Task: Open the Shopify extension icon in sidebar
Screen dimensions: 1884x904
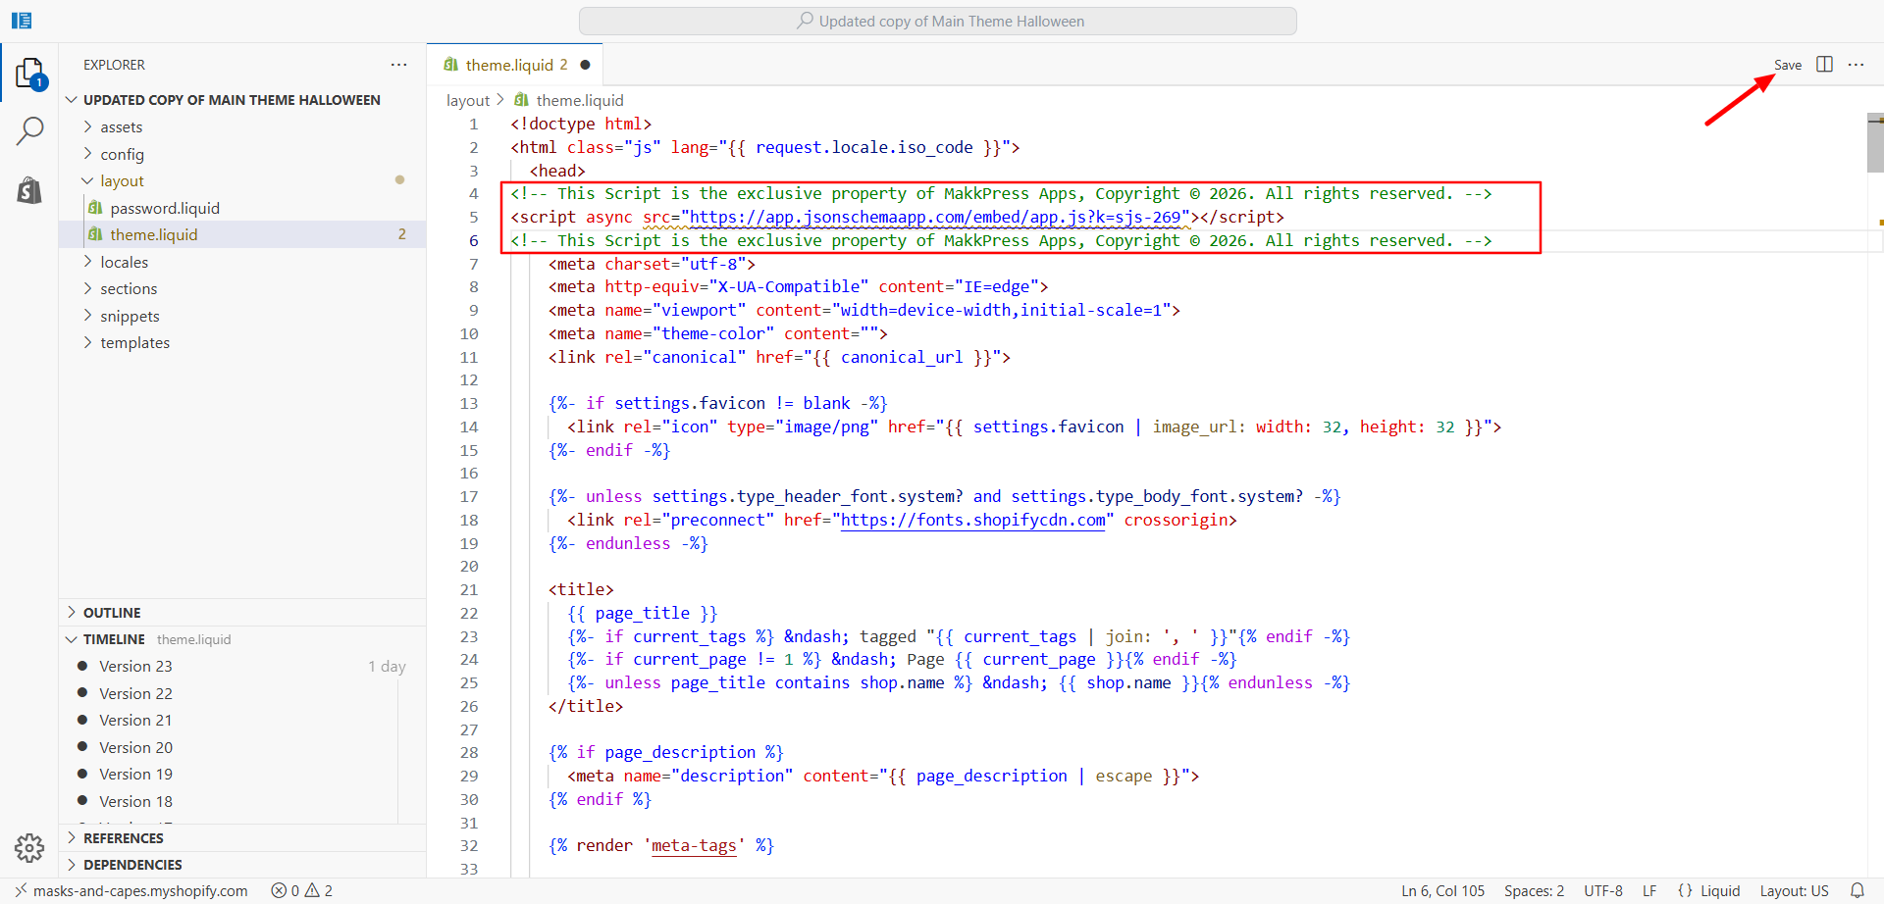Action: pos(29,190)
